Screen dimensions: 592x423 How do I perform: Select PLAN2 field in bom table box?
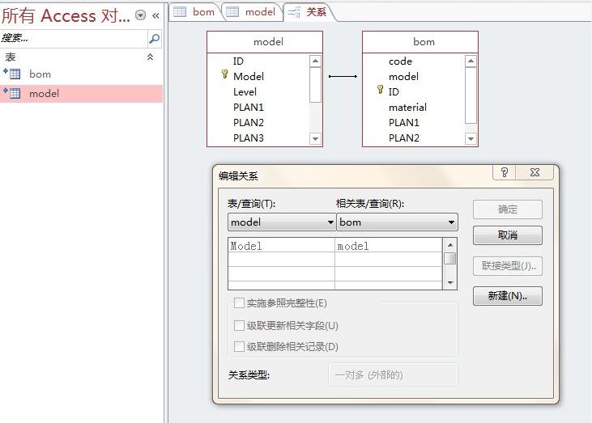(x=404, y=138)
